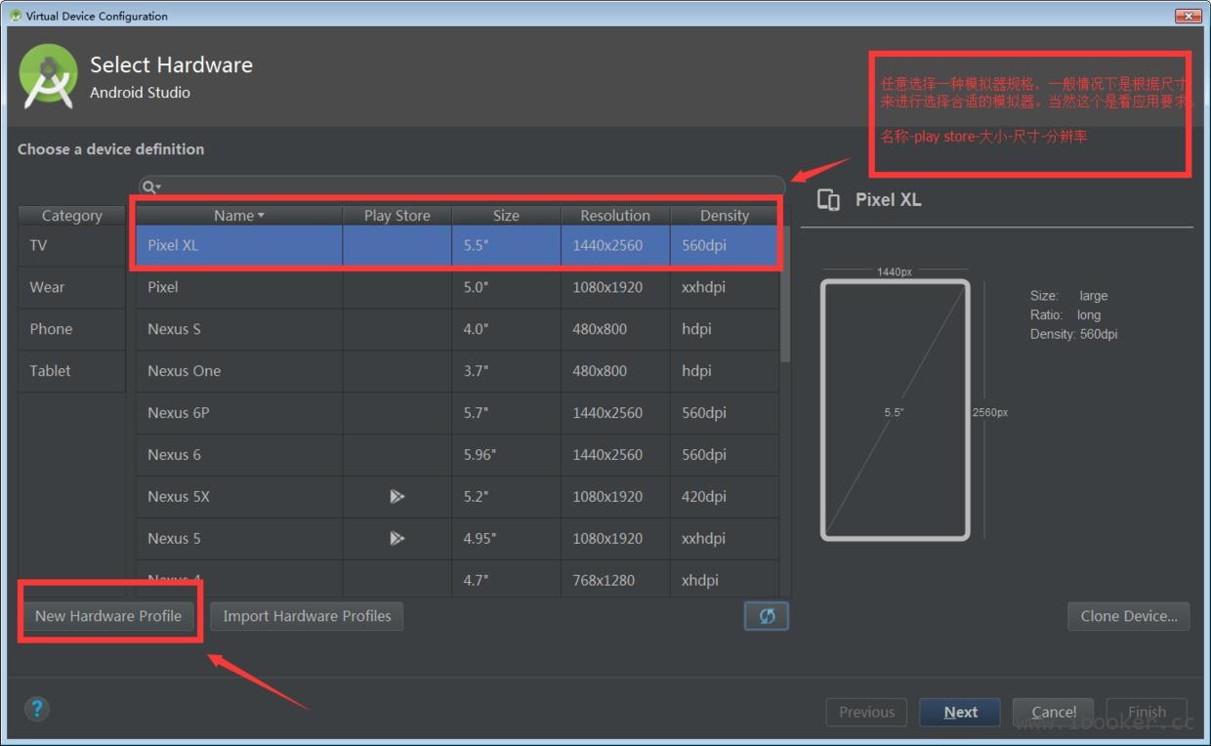Click the Category column header
This screenshot has width=1211, height=746.
pyautogui.click(x=71, y=216)
